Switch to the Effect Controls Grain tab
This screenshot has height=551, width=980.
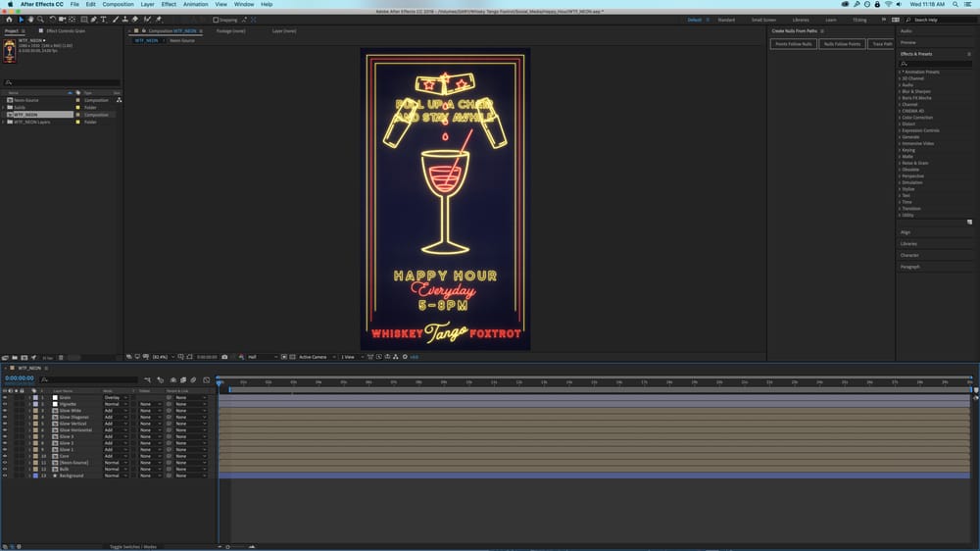pos(65,30)
